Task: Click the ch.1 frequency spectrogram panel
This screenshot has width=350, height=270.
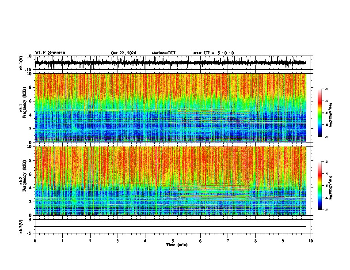Action: pyautogui.click(x=171, y=108)
